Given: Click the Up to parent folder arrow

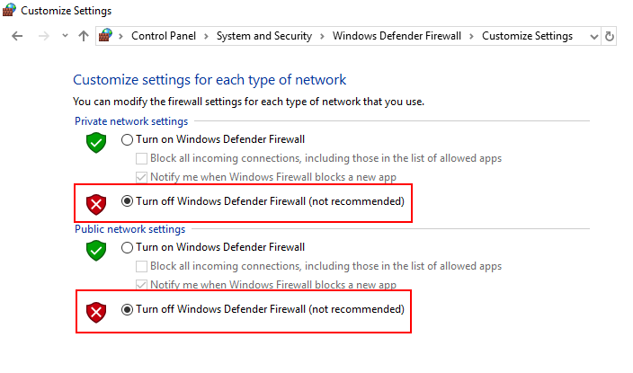Looking at the screenshot, I should click(84, 36).
